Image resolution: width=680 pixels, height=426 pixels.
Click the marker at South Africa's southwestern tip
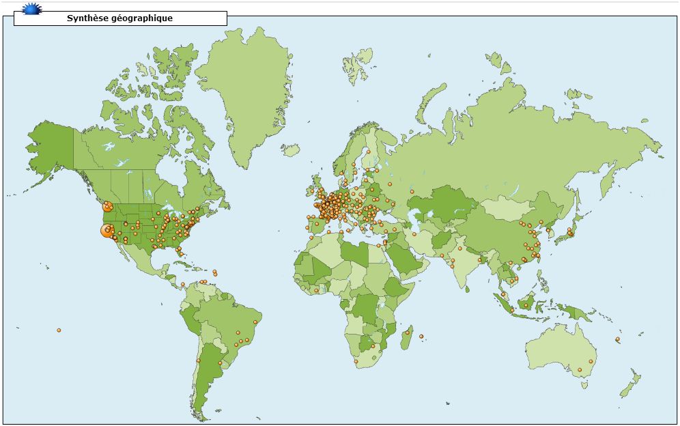[x=356, y=361]
